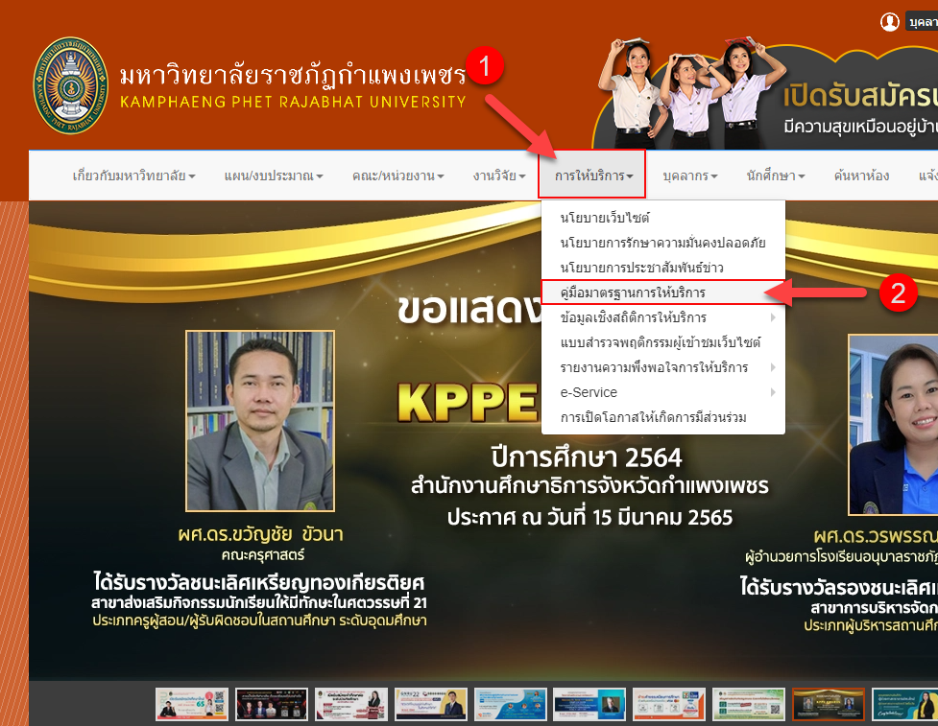Select the light blue thumbnail with orange corner
This screenshot has height=726, width=938.
[x=510, y=704]
